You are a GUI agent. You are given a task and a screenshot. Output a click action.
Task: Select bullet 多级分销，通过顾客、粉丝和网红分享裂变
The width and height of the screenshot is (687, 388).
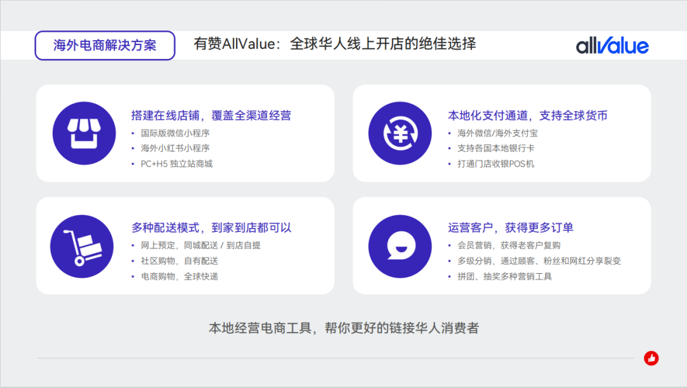click(539, 261)
